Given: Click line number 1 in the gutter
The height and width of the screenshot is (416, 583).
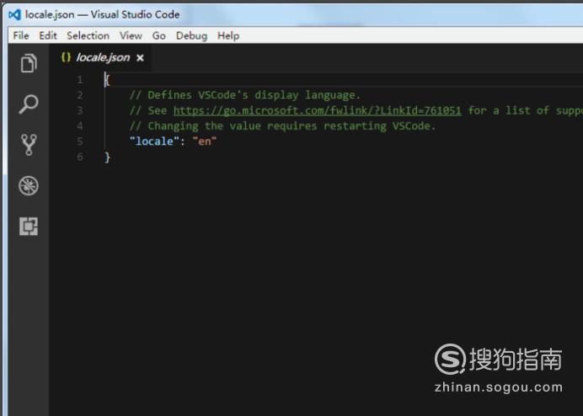Looking at the screenshot, I should click(79, 79).
